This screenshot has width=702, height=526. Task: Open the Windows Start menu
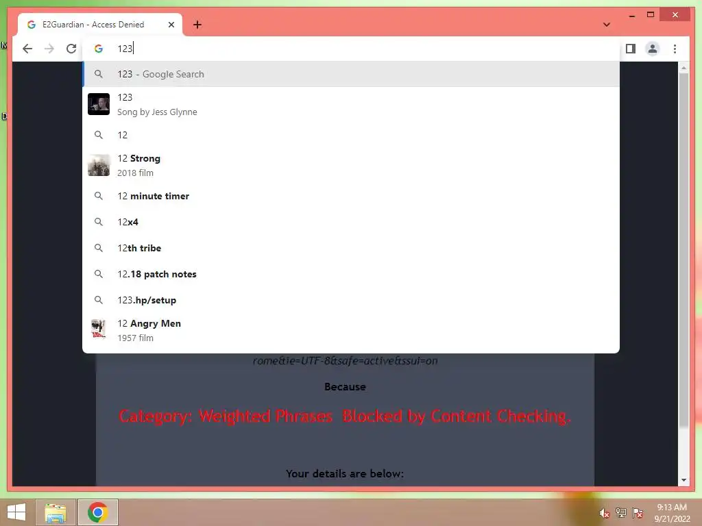pos(16,512)
